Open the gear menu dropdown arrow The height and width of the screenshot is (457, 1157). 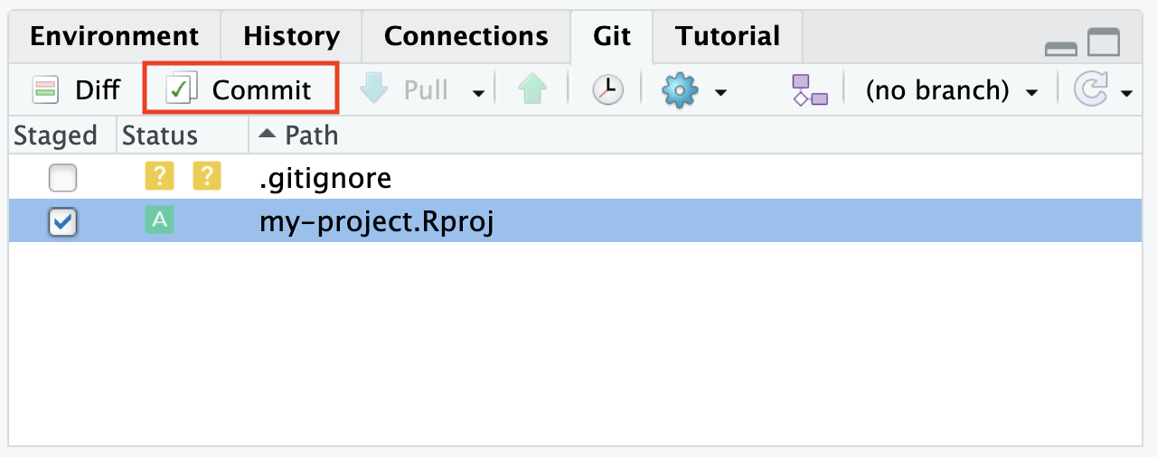[720, 92]
